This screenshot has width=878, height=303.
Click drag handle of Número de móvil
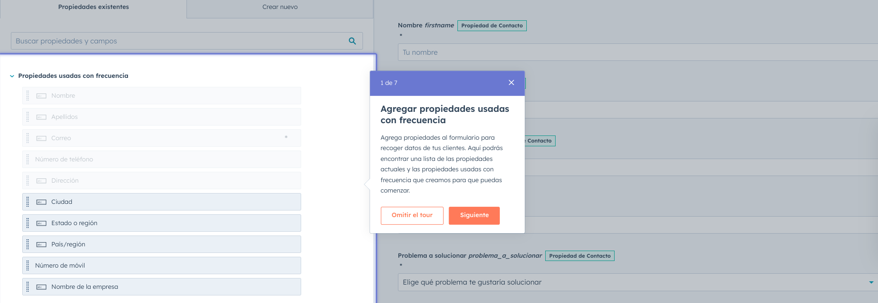pos(27,266)
